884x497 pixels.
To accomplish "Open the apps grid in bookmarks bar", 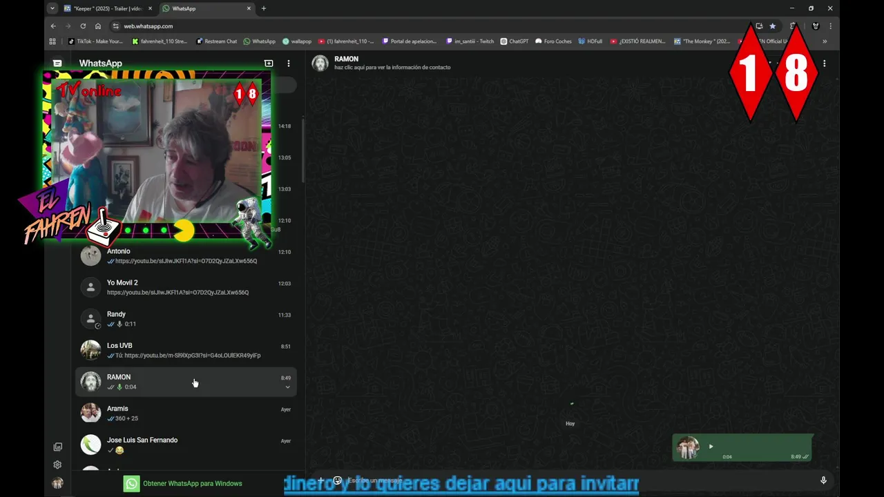I will [x=52, y=41].
